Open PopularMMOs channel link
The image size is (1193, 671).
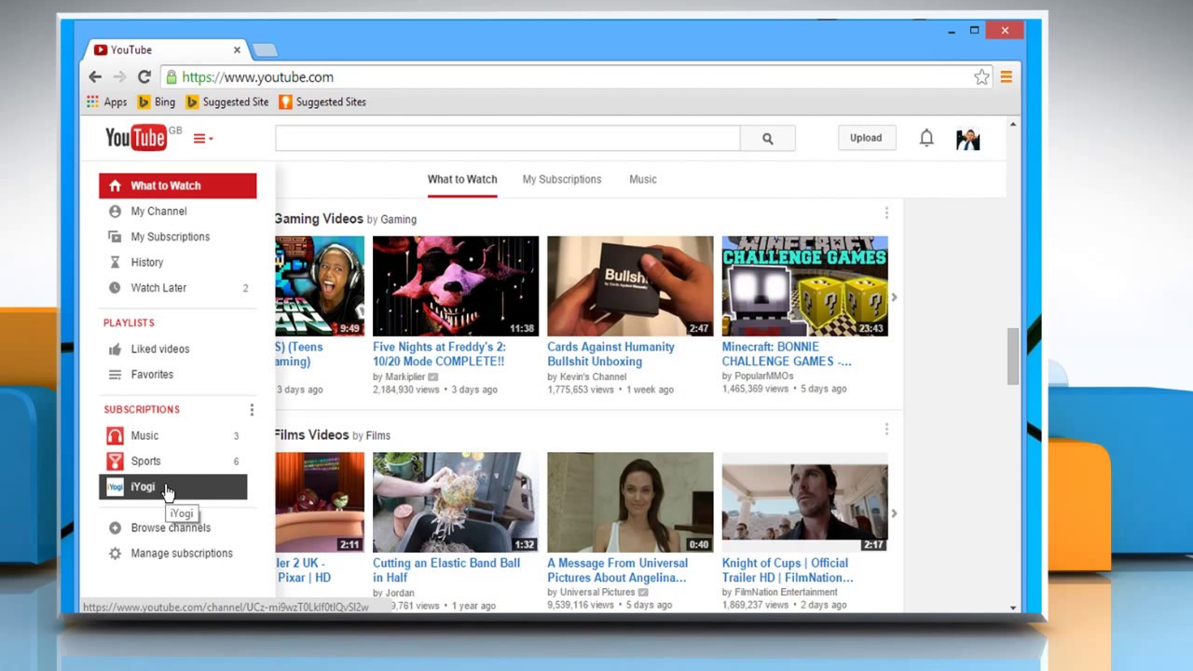[764, 377]
